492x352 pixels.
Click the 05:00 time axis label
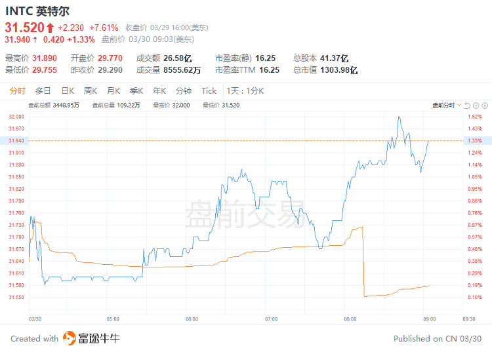coord(113,319)
